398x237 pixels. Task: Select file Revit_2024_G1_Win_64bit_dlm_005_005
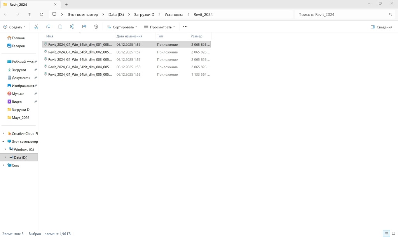pos(126,74)
